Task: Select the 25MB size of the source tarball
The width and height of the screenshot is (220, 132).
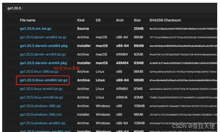Action: click(139, 29)
